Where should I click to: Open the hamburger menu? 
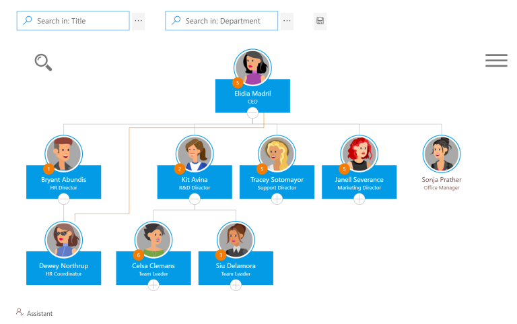click(x=496, y=61)
